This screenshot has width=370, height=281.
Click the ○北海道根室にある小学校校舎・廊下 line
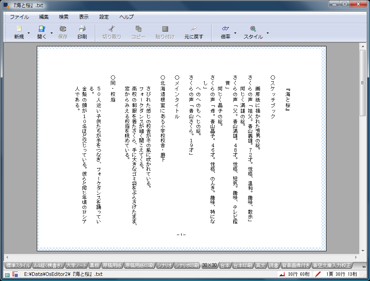(163, 119)
